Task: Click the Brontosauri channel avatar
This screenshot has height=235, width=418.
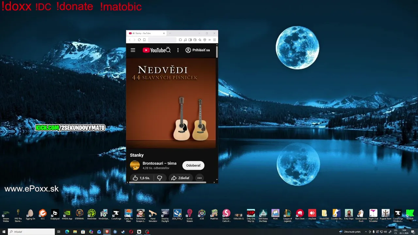Action: coord(135,165)
